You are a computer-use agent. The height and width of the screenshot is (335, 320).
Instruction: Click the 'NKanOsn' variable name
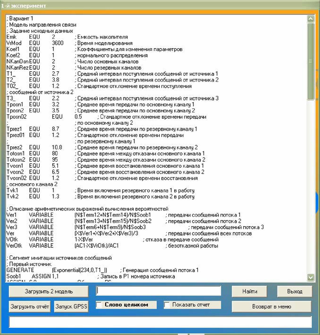(17, 62)
